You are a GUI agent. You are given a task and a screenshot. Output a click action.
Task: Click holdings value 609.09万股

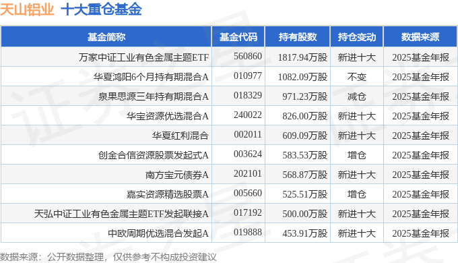[x=304, y=136]
